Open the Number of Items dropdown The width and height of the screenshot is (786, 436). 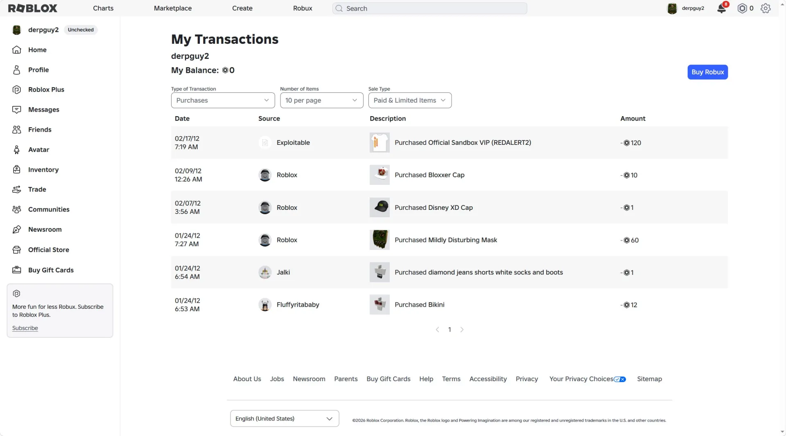click(321, 100)
